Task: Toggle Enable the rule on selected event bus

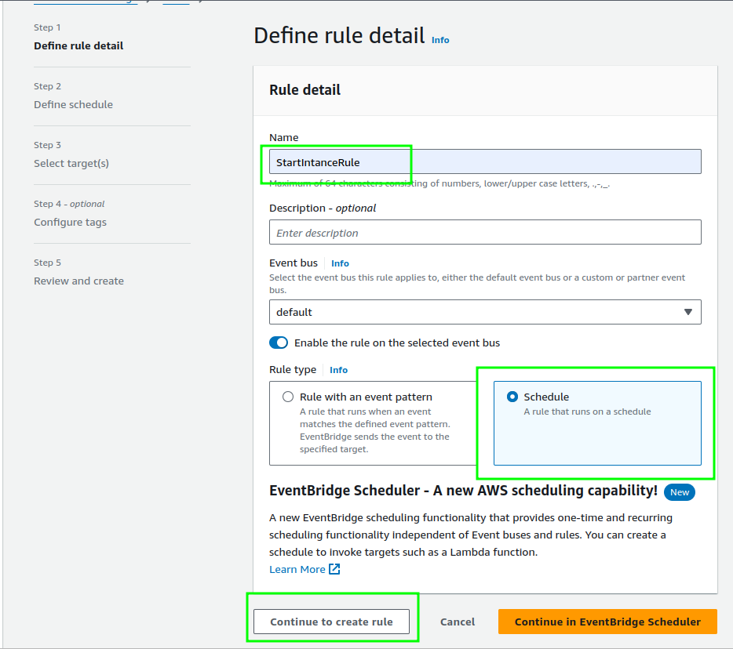Action: click(279, 343)
